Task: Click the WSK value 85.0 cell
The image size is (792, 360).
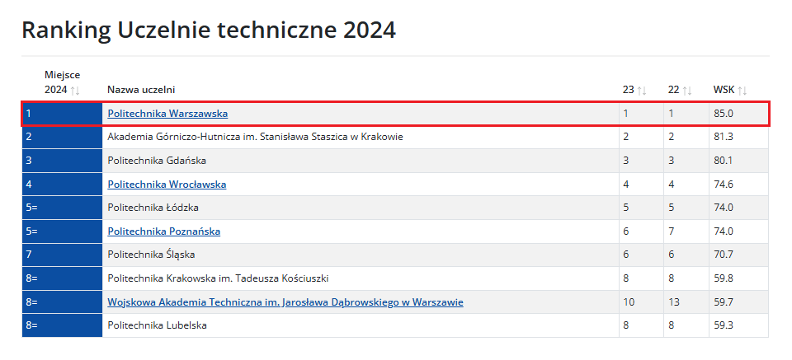Action: tap(738, 114)
